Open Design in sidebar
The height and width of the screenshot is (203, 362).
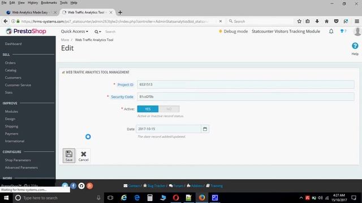(10, 119)
